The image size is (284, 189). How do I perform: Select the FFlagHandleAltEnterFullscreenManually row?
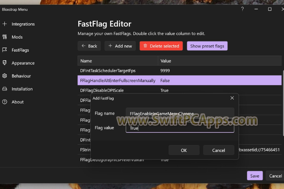point(179,80)
